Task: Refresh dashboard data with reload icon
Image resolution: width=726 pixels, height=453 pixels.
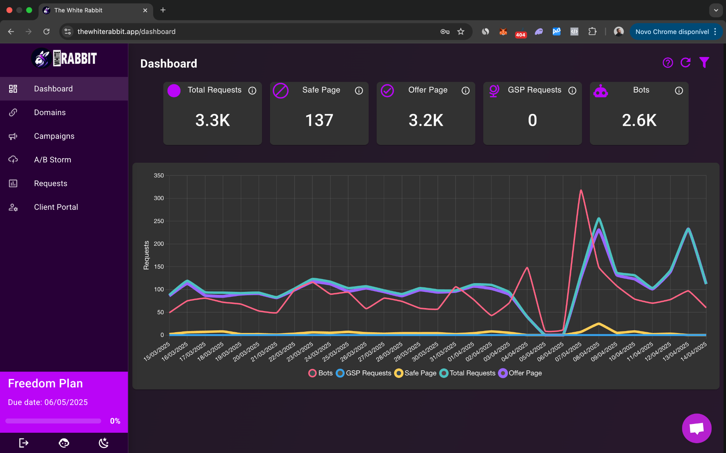Action: coord(686,63)
